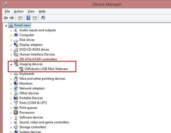Click the Ports (COM & LPT) icon

coord(16,103)
